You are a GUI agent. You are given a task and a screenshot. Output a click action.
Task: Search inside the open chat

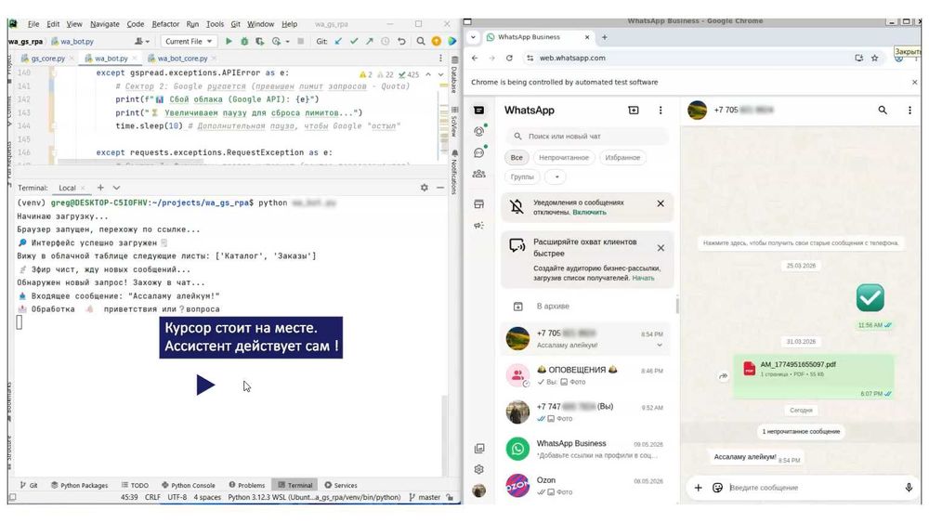click(x=883, y=111)
